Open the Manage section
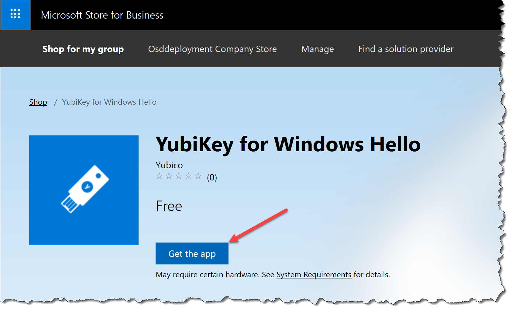512x311 pixels. [x=317, y=49]
